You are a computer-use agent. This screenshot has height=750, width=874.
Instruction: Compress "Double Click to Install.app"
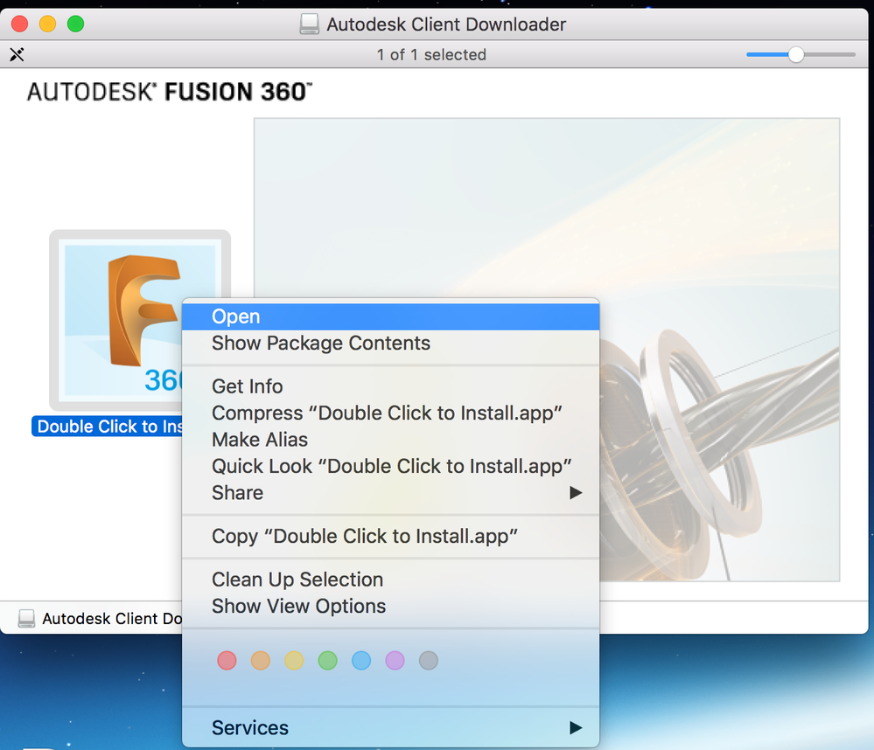pos(391,413)
